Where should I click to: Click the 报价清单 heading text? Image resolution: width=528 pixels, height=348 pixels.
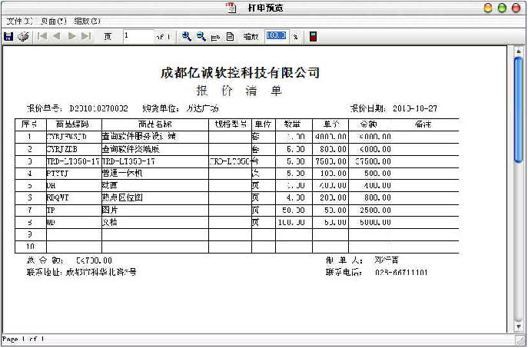pos(239,91)
